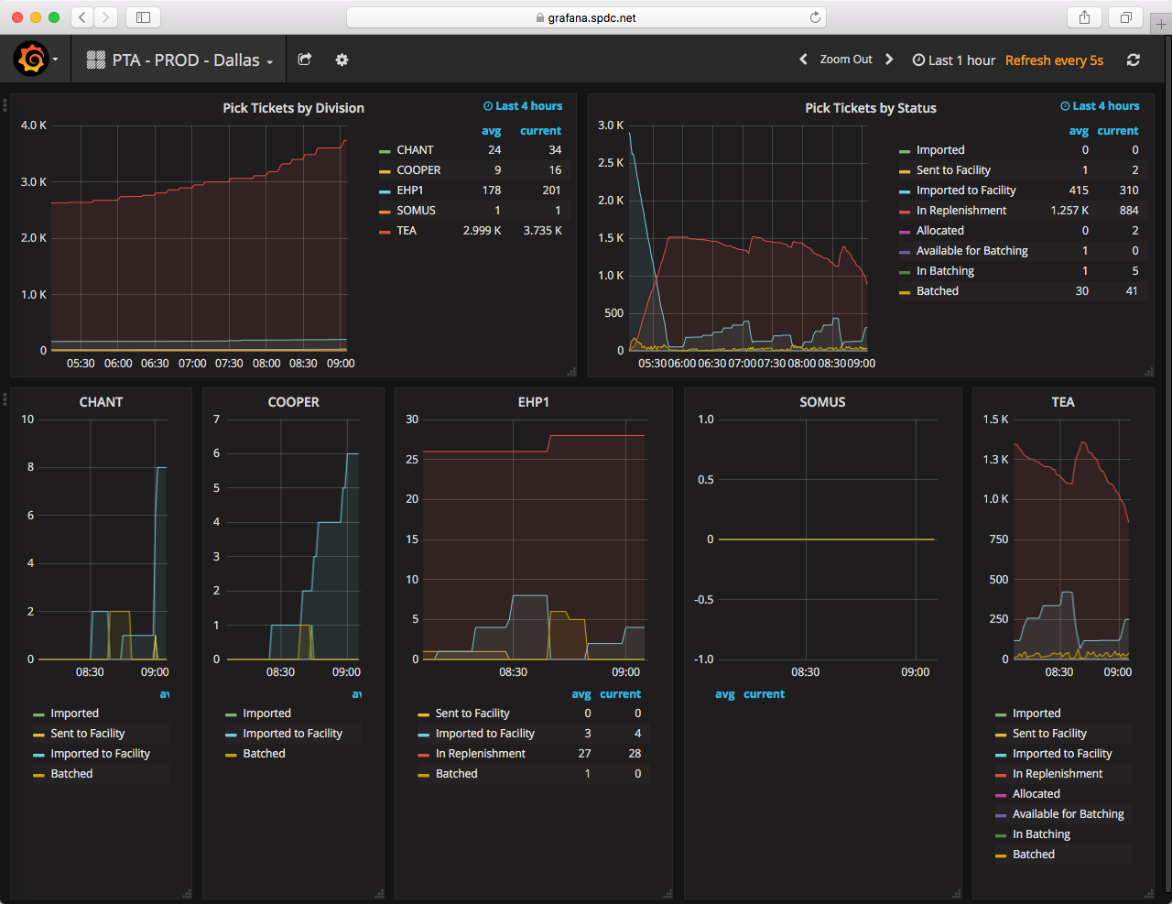Click resize handle of TEA panel
Screen dimensions: 1172x904
click(1148, 894)
